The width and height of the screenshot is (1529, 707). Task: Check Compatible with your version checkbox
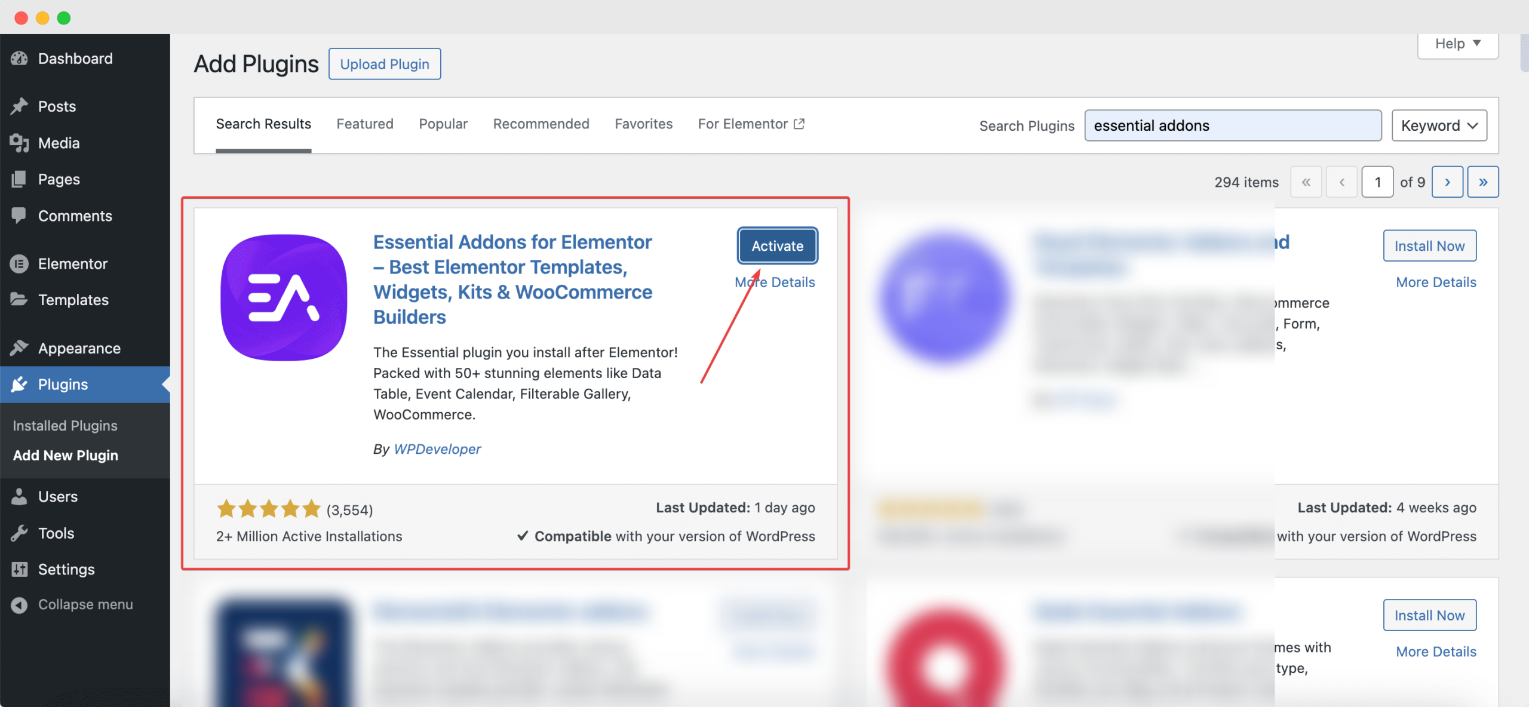pyautogui.click(x=523, y=536)
